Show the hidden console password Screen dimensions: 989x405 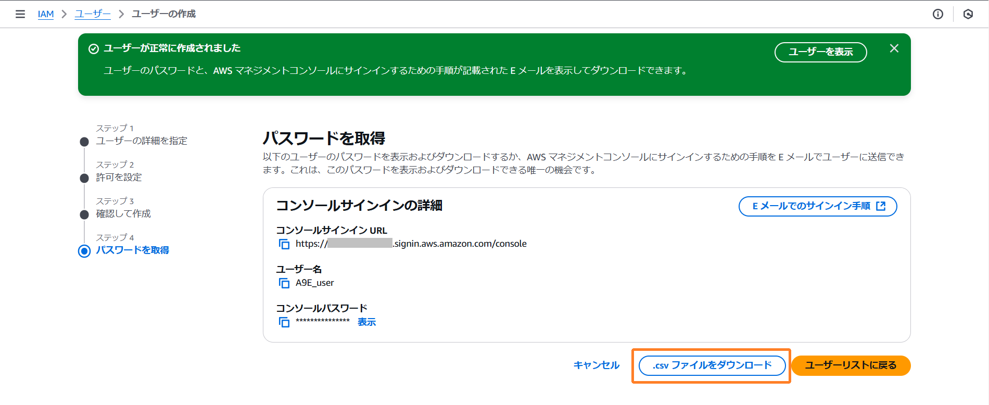pos(366,322)
